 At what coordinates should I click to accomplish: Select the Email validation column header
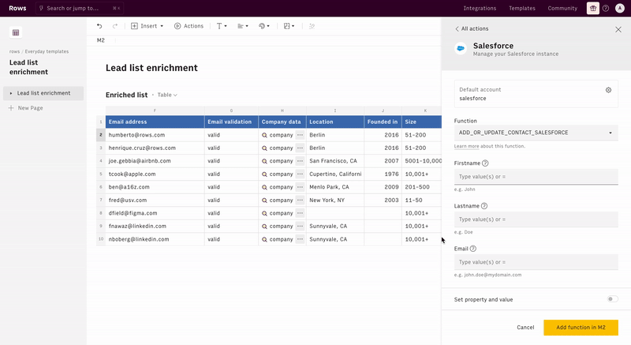(x=231, y=122)
